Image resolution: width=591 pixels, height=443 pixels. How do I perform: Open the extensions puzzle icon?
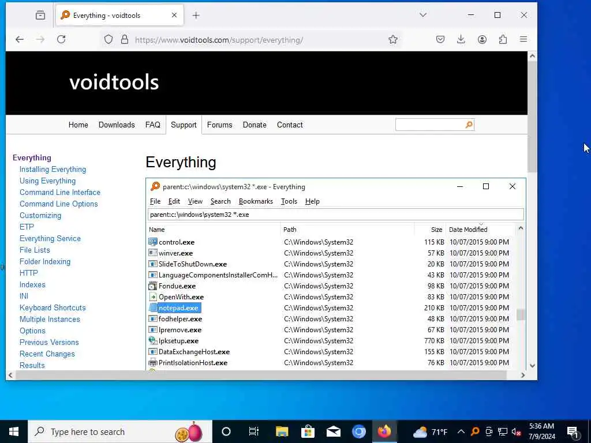pyautogui.click(x=503, y=39)
